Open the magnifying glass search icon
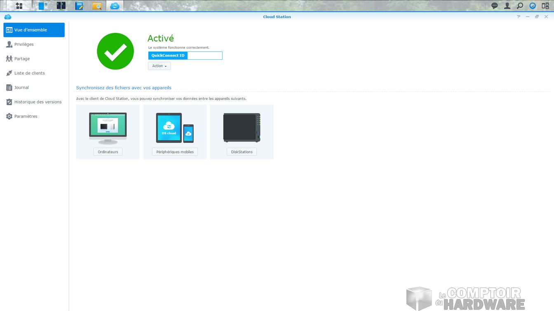This screenshot has width=554, height=311. (520, 6)
